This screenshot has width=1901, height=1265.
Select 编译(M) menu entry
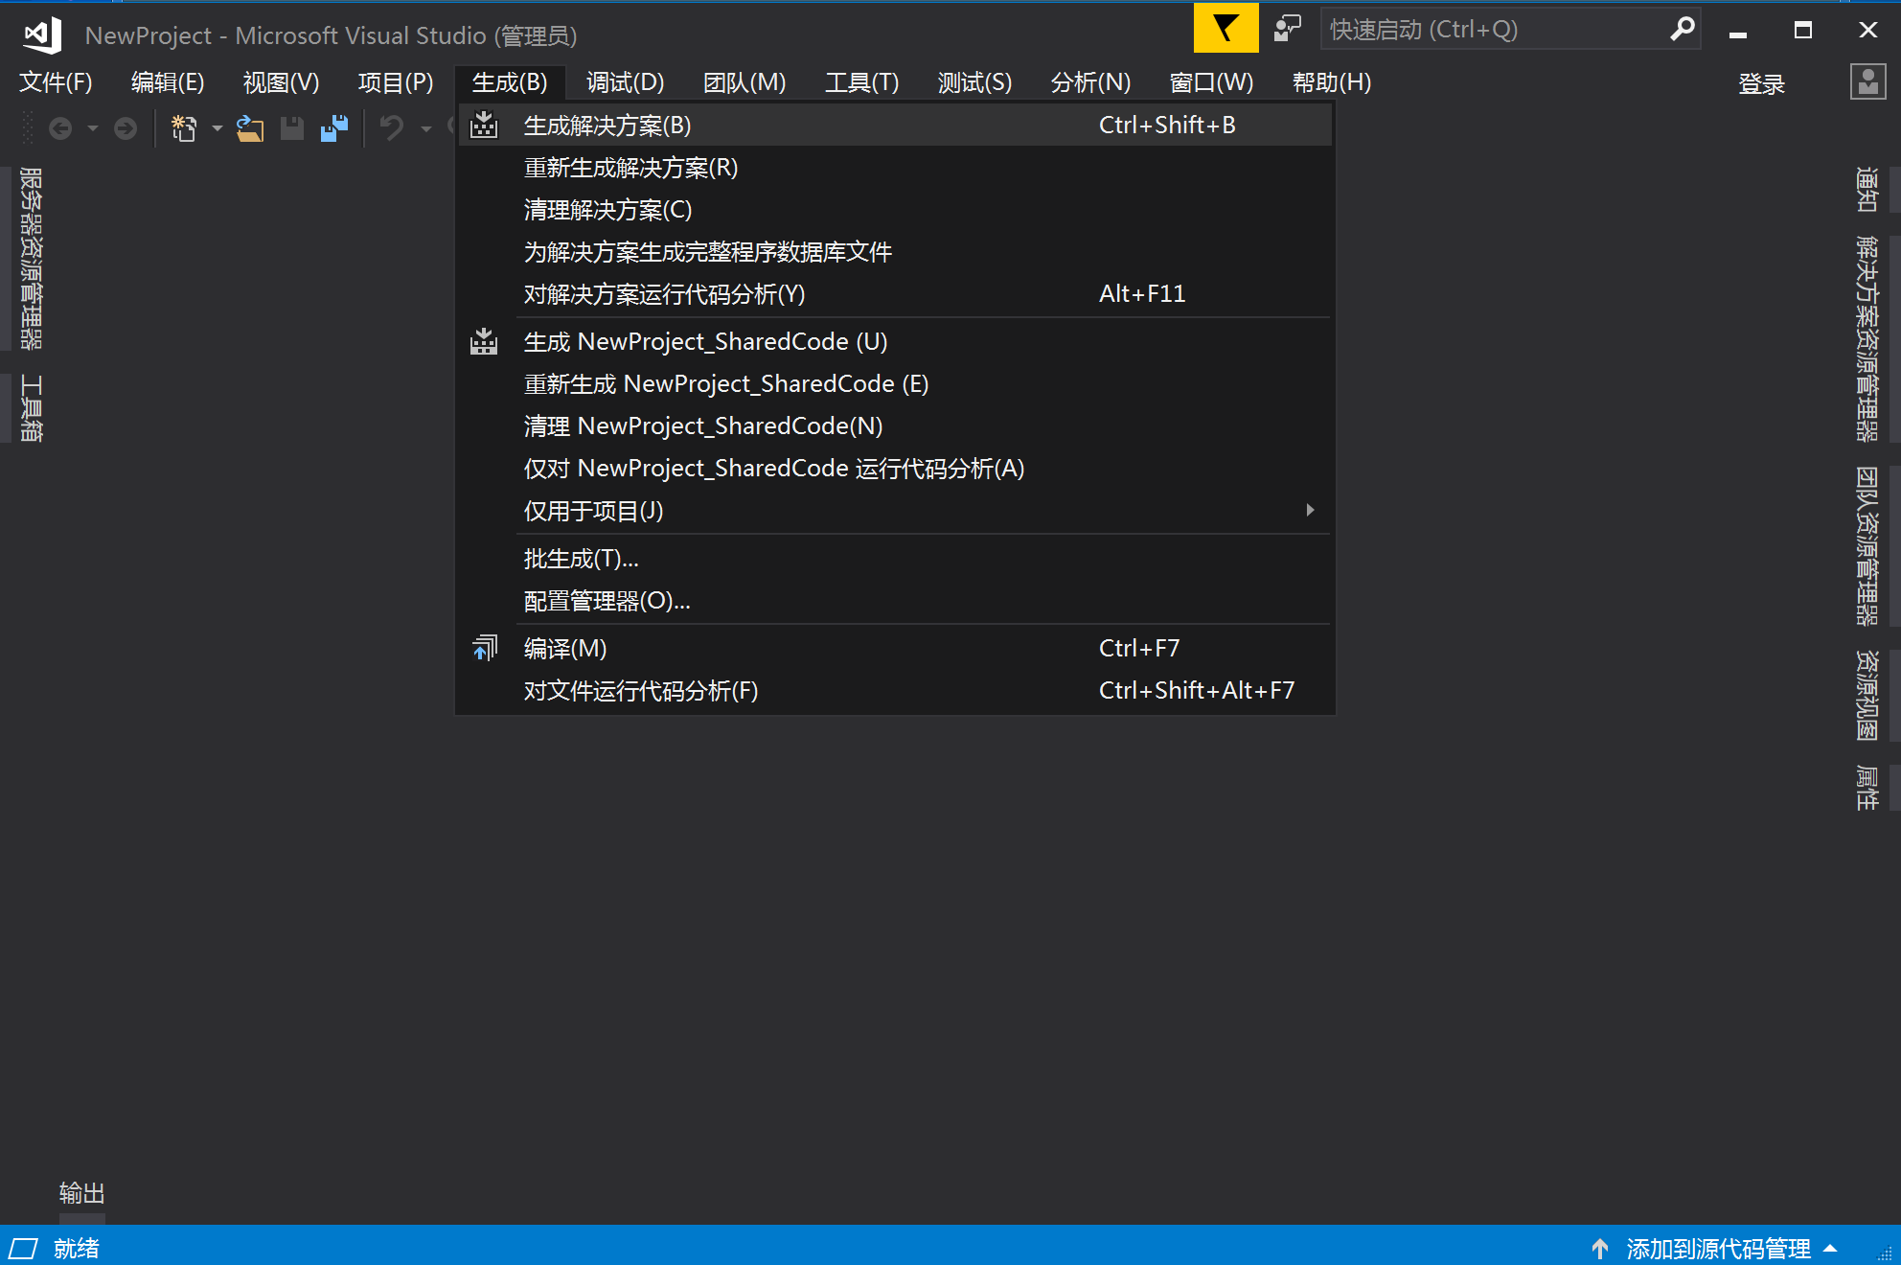click(x=565, y=649)
